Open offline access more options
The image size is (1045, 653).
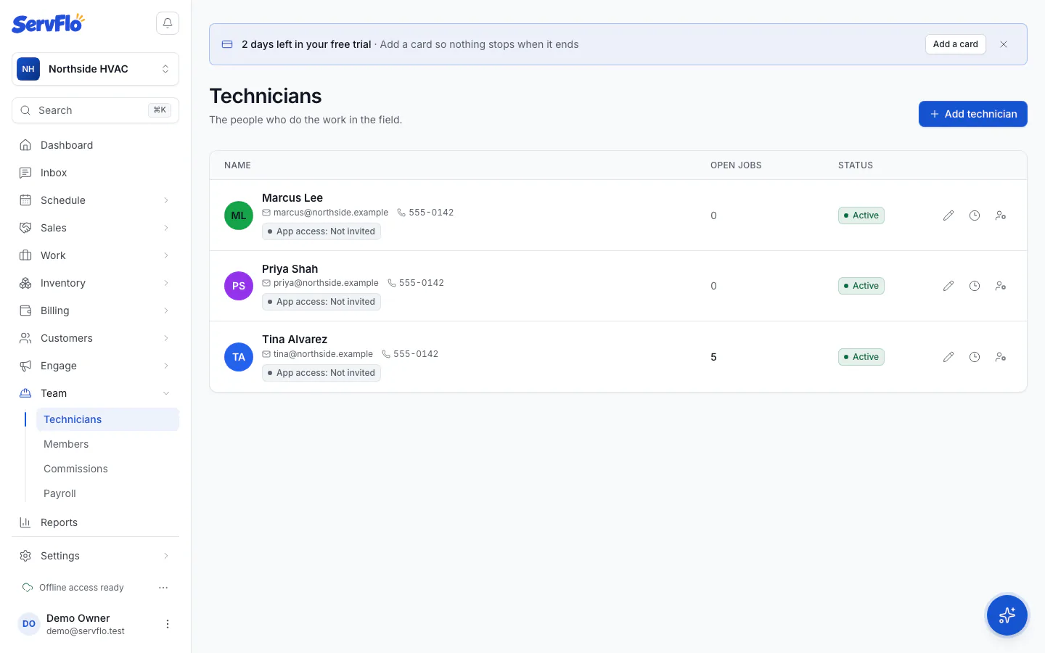click(163, 588)
